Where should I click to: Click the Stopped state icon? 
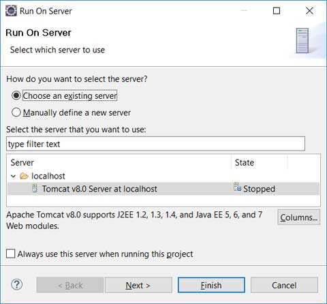(237, 187)
